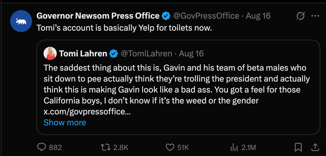Click the Tomi Lahren display name
Image resolution: width=326 pixels, height=156 pixels.
(x=83, y=54)
